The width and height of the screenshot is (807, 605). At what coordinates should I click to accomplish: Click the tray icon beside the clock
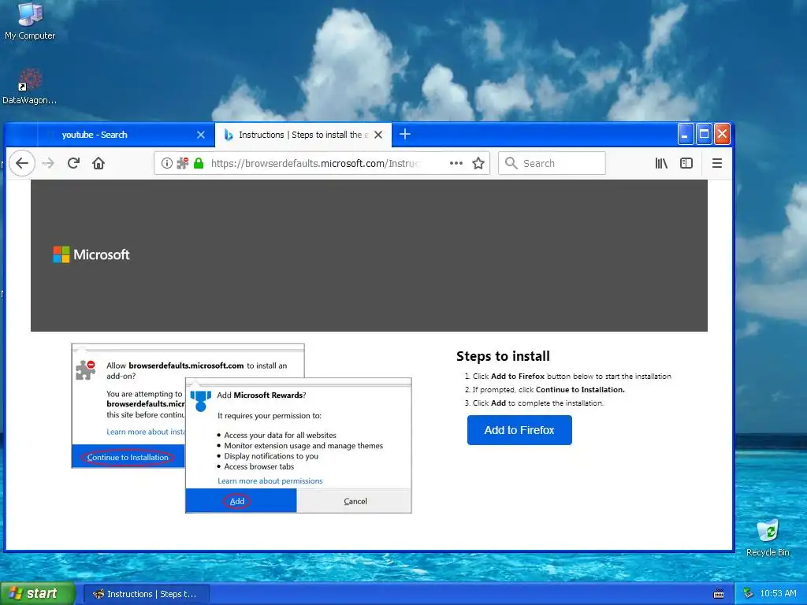[748, 594]
